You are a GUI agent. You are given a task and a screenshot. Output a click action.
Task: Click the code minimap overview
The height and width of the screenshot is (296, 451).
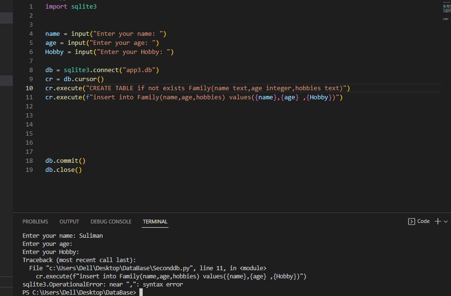tap(446, 11)
